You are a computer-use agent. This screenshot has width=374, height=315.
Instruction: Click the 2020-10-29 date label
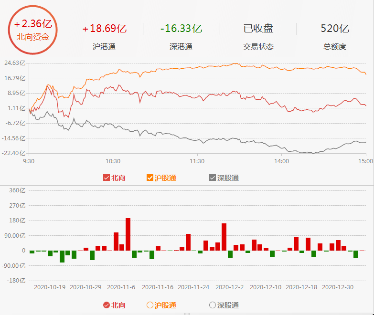(x=85, y=287)
